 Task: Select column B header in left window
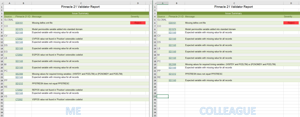click(23, 3)
